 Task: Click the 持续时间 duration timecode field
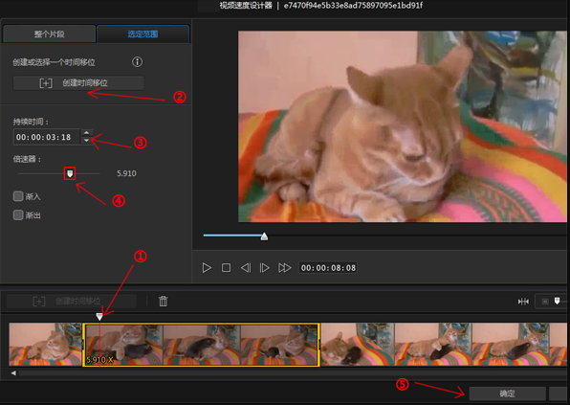tap(47, 137)
